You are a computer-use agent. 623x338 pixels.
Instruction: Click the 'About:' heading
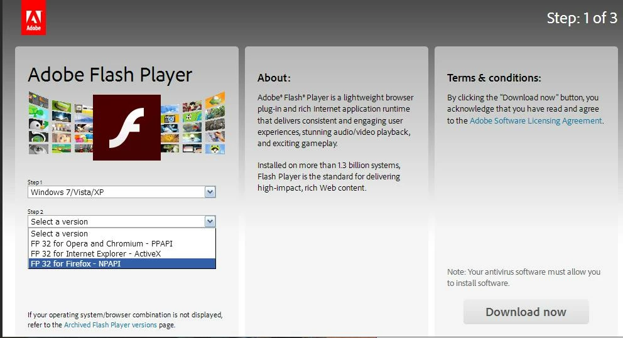[x=274, y=78]
